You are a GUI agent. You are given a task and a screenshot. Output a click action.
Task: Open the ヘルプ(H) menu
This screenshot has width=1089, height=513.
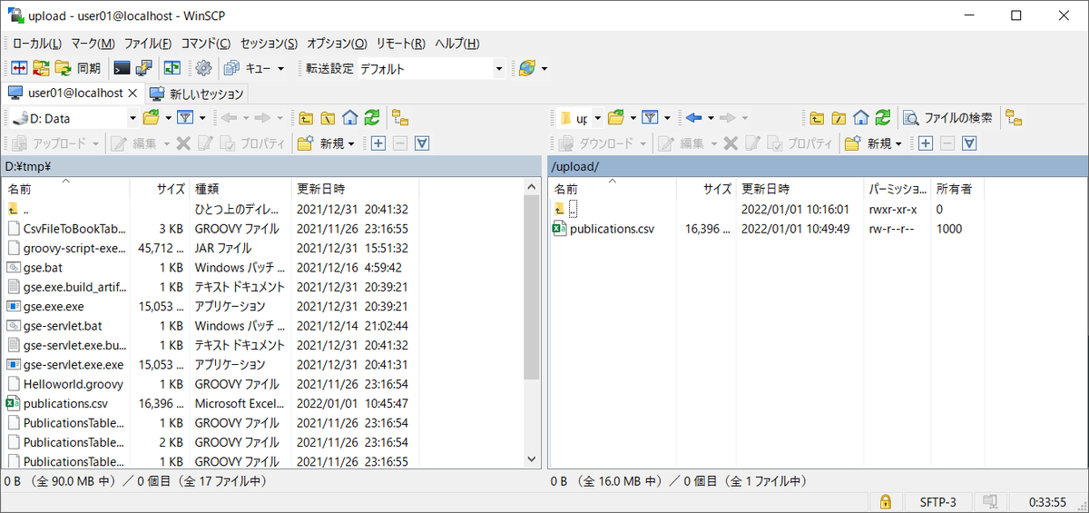(456, 43)
